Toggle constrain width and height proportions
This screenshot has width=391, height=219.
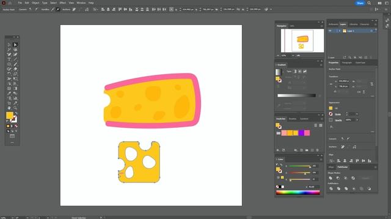[372, 84]
